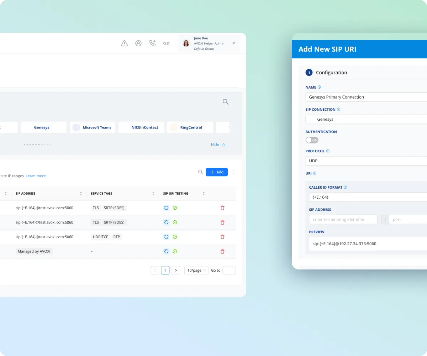This screenshot has width=427, height=356.
Task: Click the search icon above integration cards
Action: [x=226, y=102]
